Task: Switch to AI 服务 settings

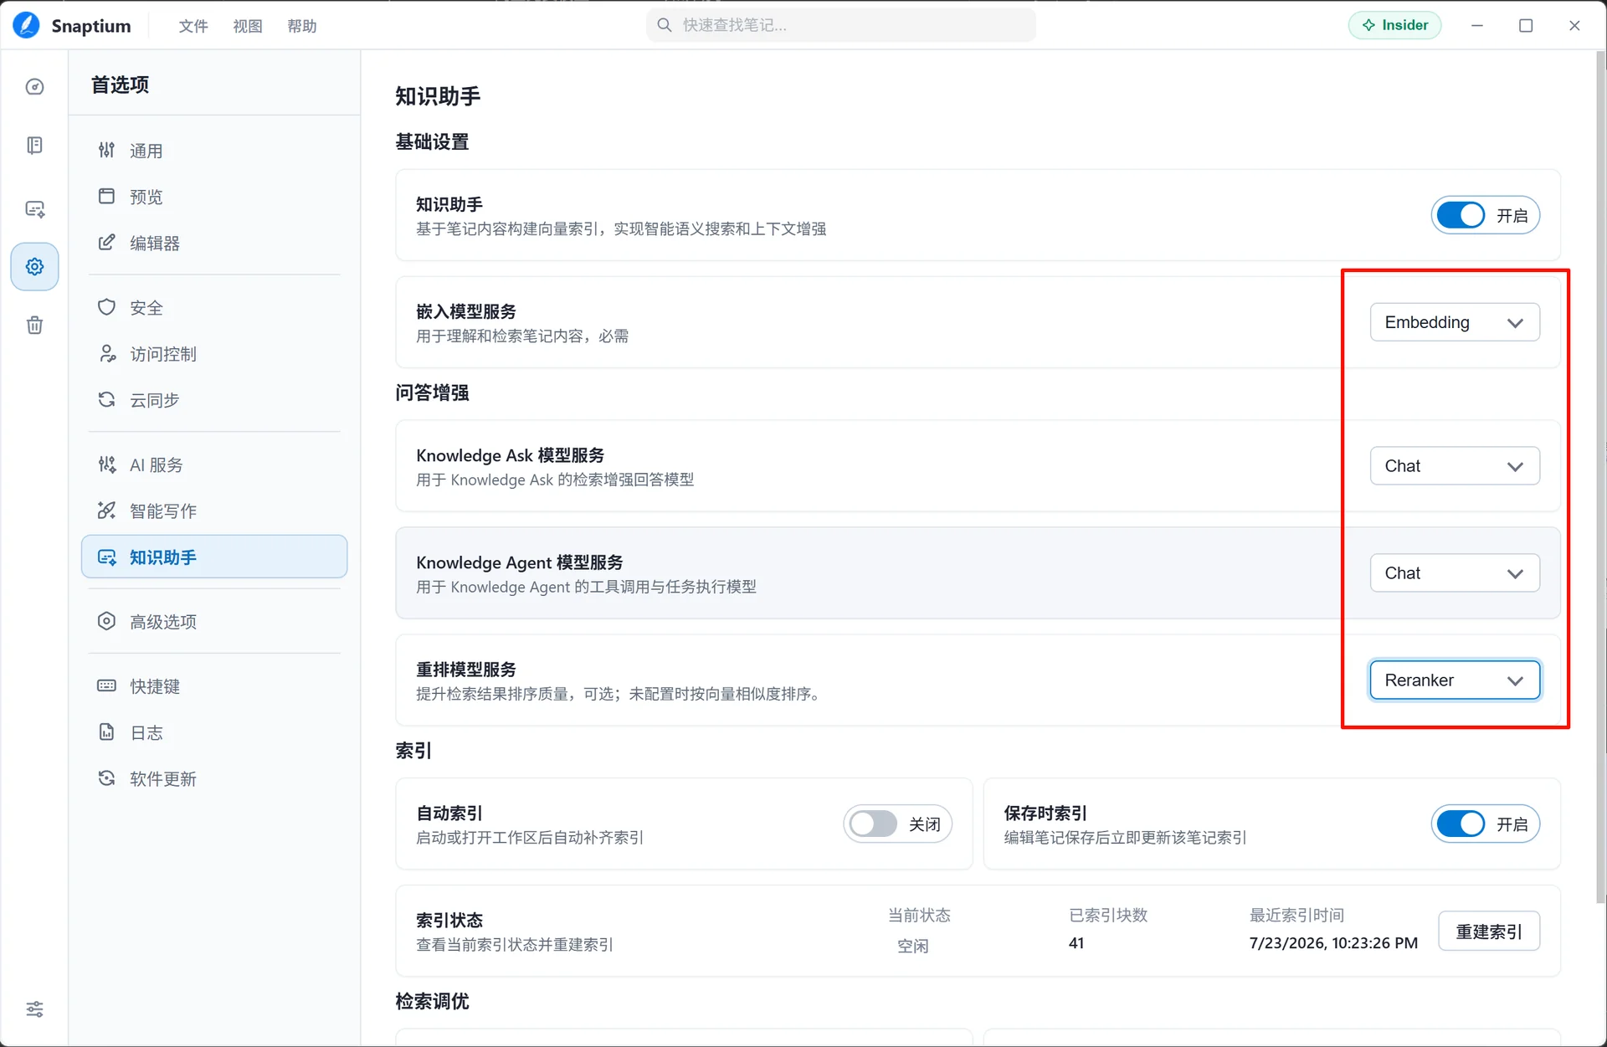Action: (x=214, y=464)
